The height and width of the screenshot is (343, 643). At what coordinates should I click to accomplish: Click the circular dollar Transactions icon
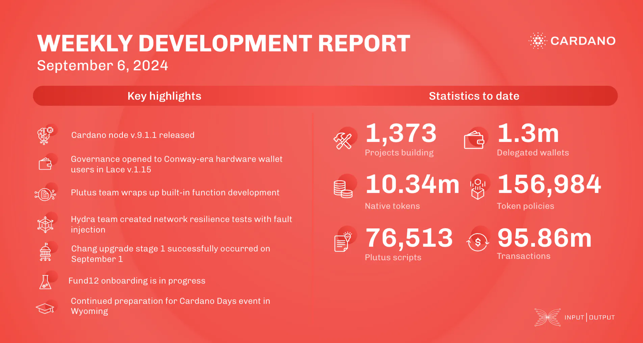coord(477,241)
